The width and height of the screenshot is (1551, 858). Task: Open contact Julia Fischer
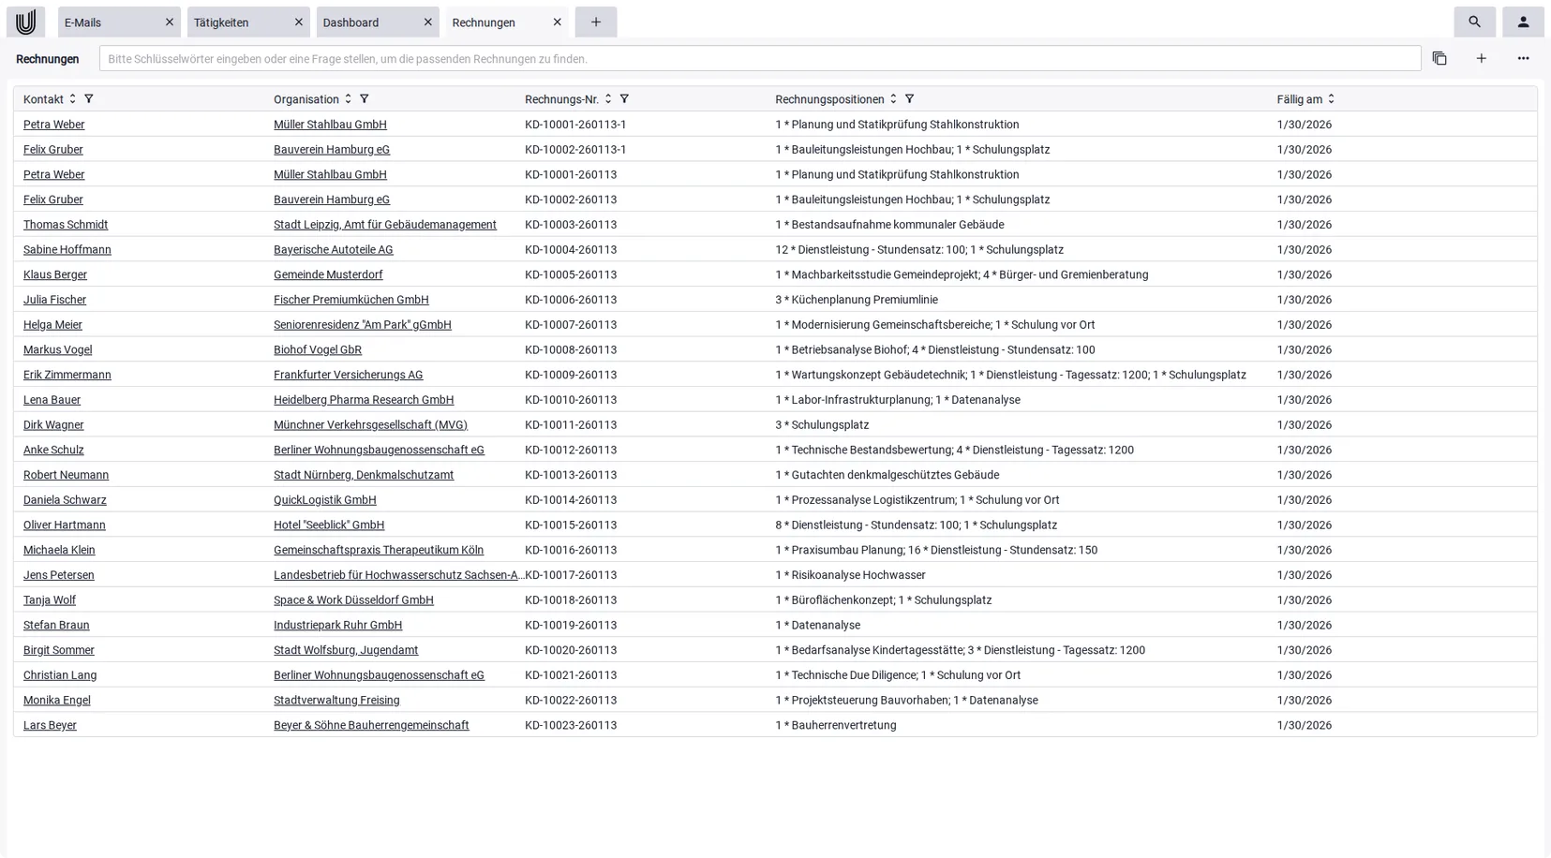(x=54, y=300)
